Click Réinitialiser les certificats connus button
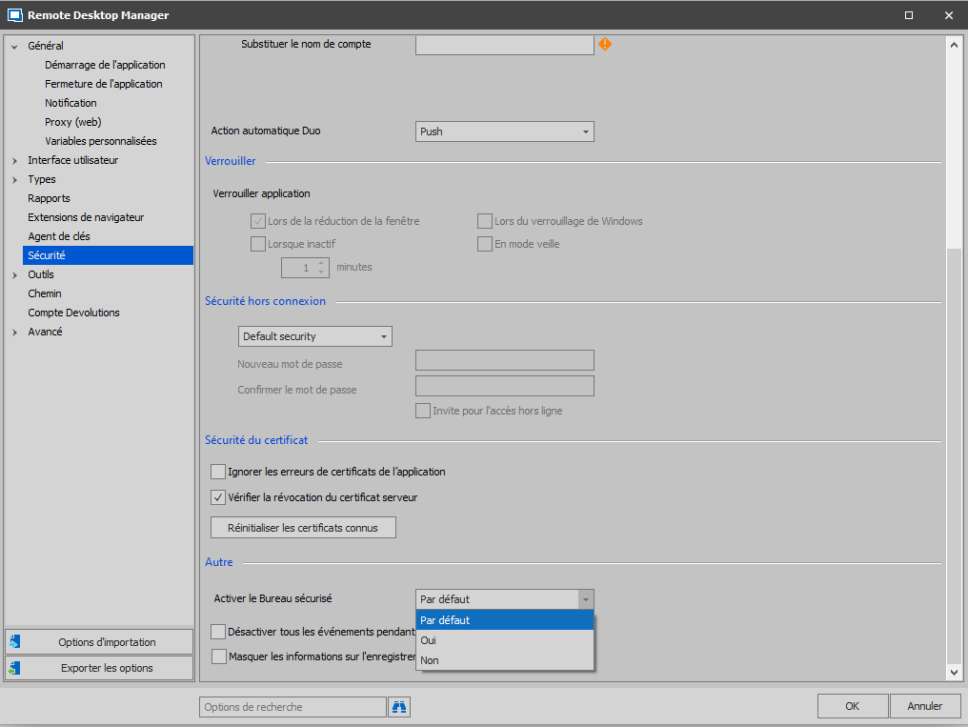The width and height of the screenshot is (968, 727). pos(303,528)
